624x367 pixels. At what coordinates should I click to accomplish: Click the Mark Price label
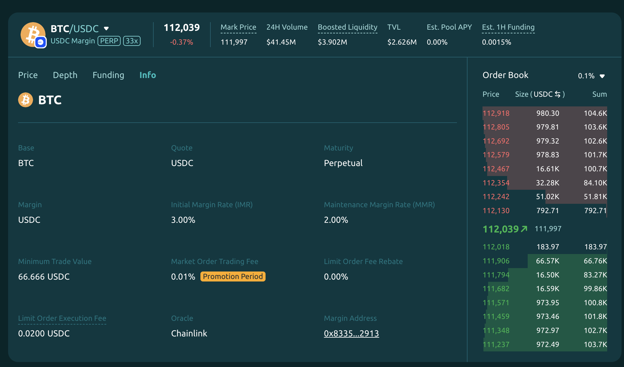click(238, 27)
